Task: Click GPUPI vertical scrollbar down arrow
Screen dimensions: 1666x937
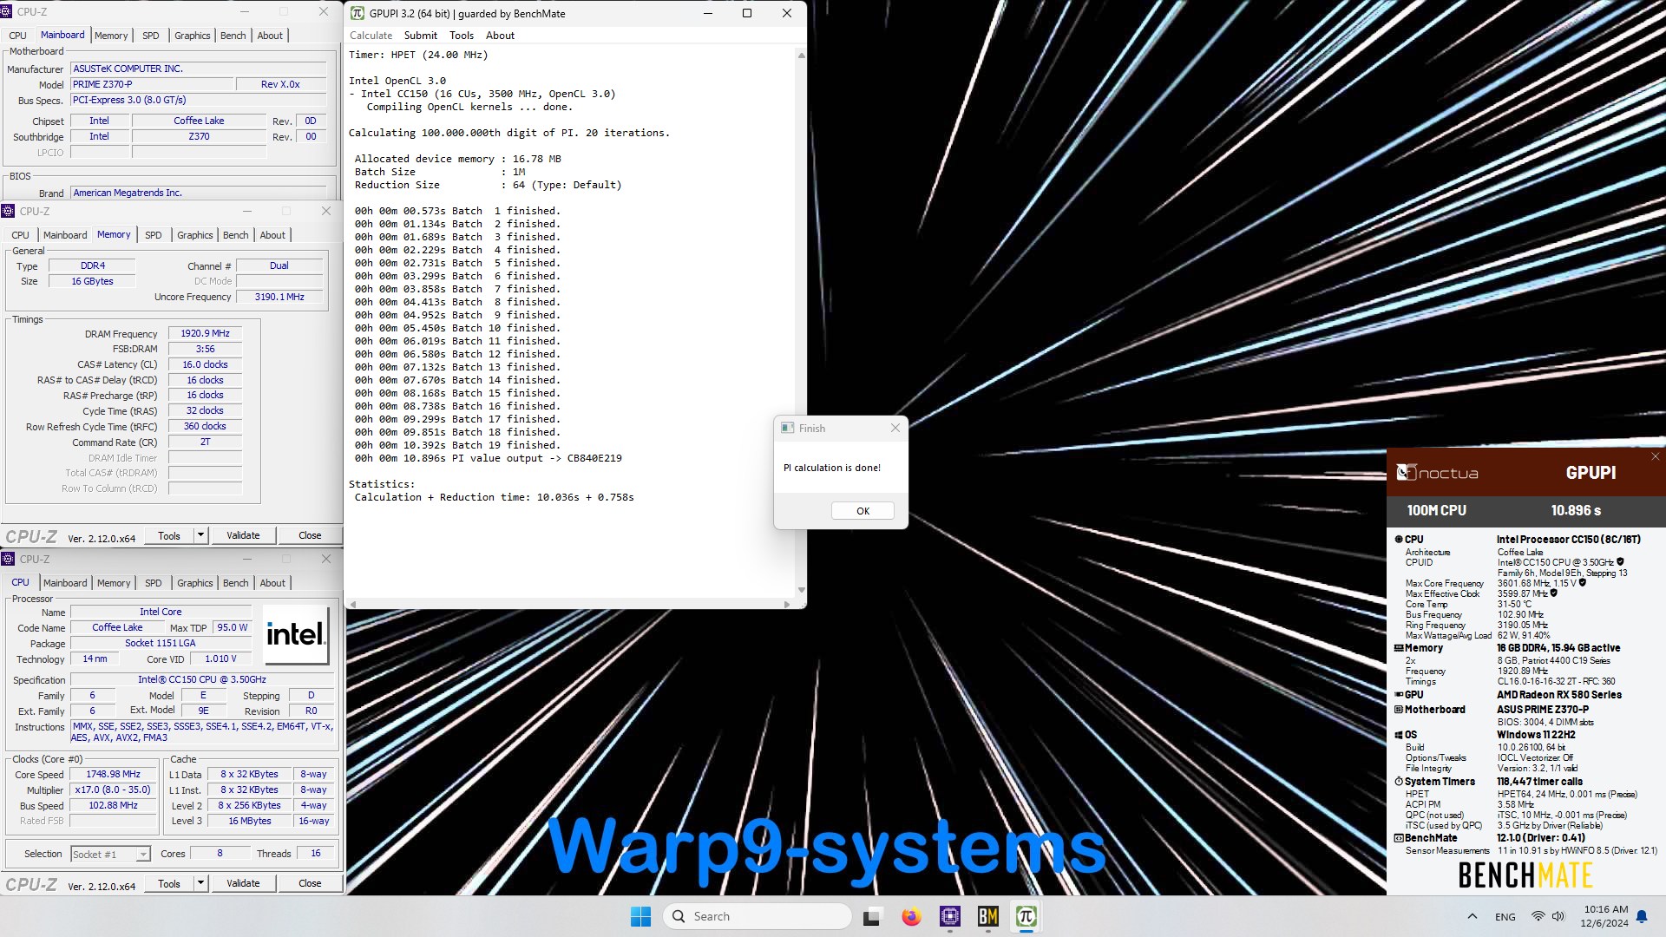Action: tap(801, 590)
